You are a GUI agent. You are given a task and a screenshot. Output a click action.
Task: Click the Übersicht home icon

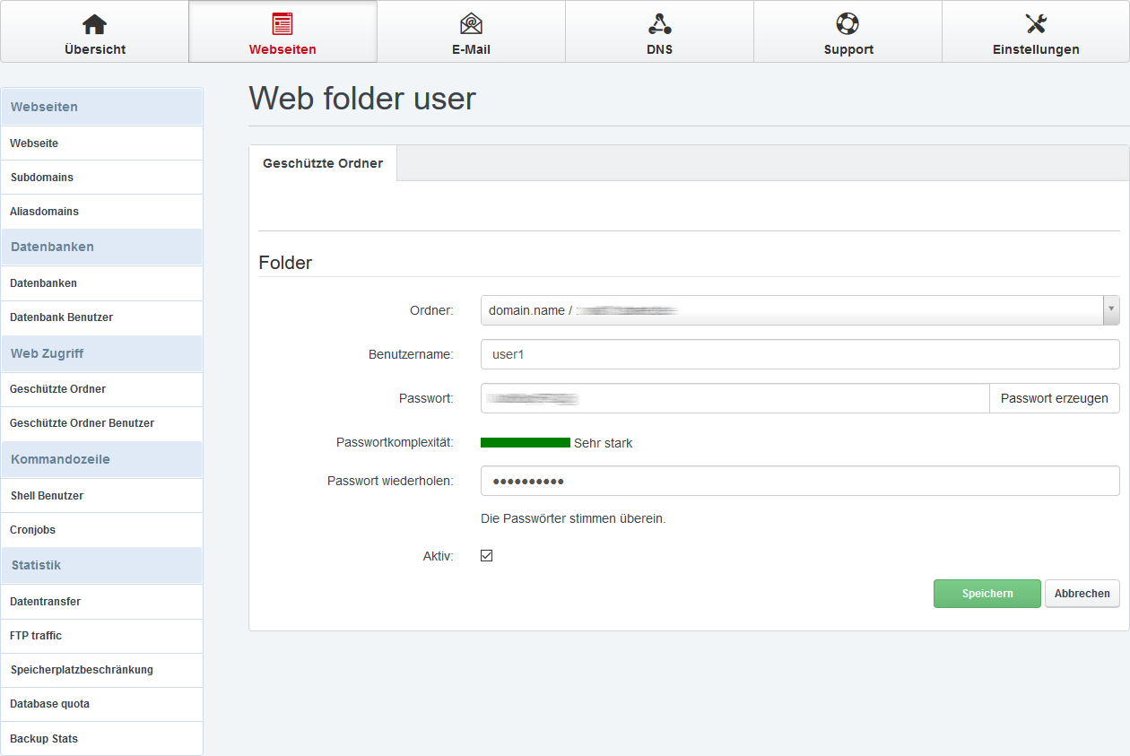[94, 24]
